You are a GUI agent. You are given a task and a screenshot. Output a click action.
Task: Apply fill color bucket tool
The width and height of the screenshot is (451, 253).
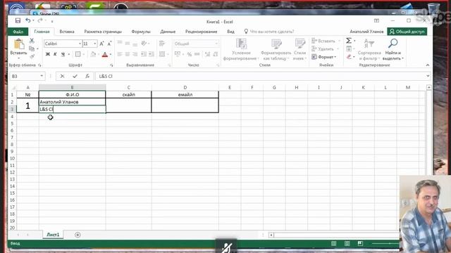pyautogui.click(x=93, y=54)
